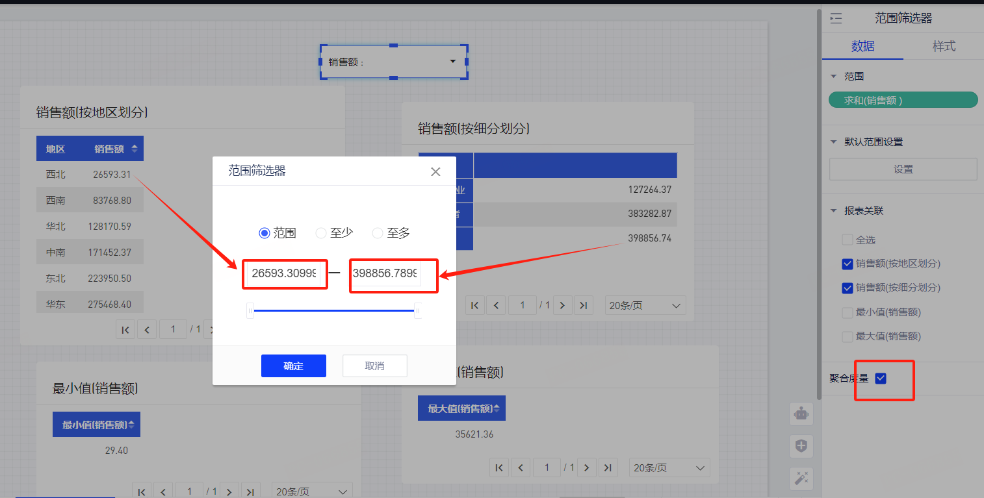The image size is (984, 498).
Task: Close the 范围筛选器 dialog
Action: (x=435, y=171)
